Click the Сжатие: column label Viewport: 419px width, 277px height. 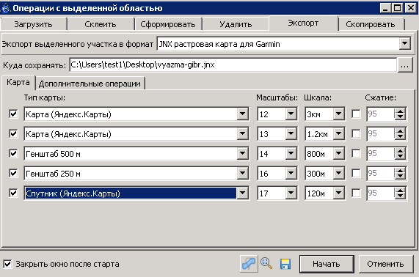[x=381, y=98]
